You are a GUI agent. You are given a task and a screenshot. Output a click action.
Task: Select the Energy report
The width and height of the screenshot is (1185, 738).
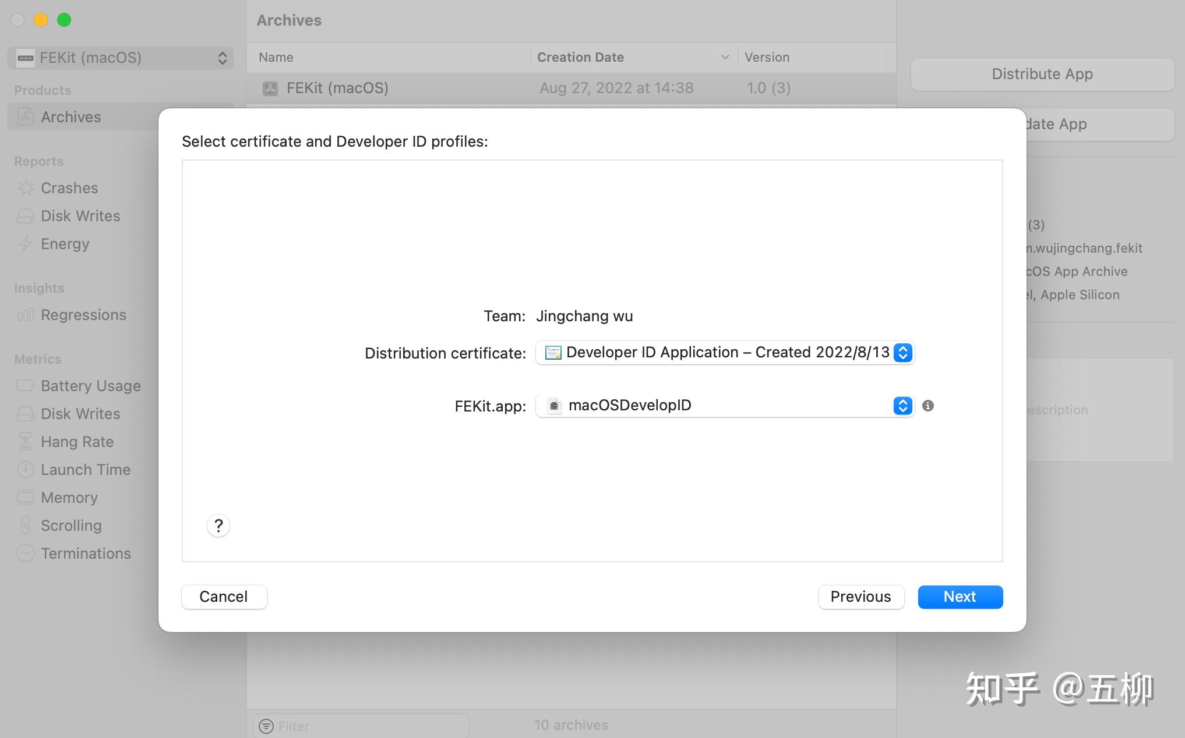coord(64,244)
